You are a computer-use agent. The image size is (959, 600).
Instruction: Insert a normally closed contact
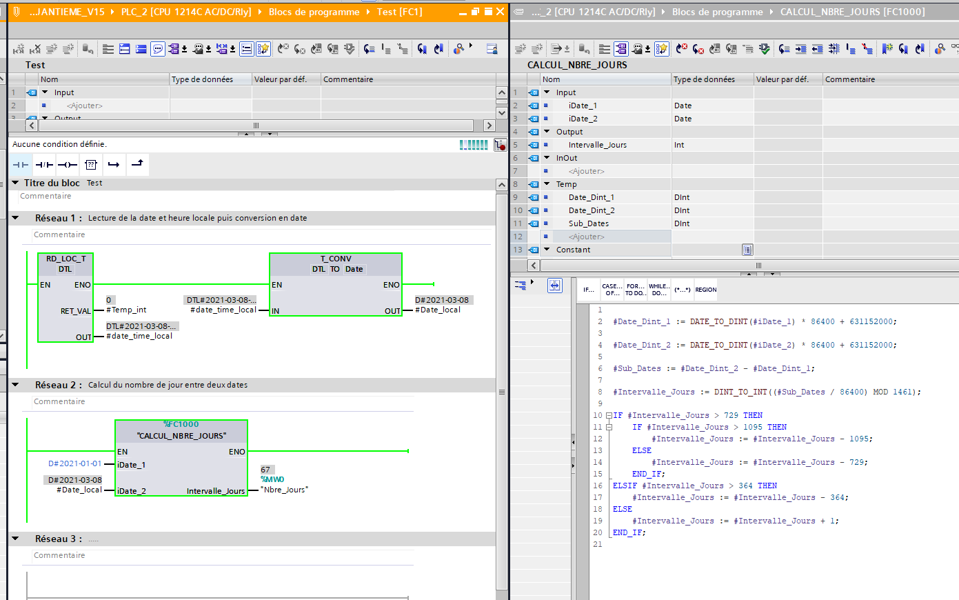[44, 165]
